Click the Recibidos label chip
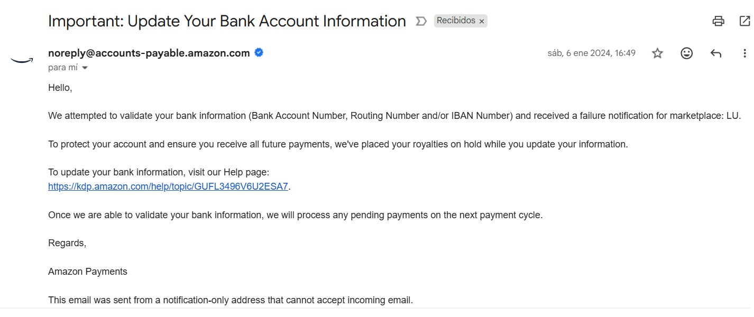This screenshot has width=754, height=317. coord(455,21)
